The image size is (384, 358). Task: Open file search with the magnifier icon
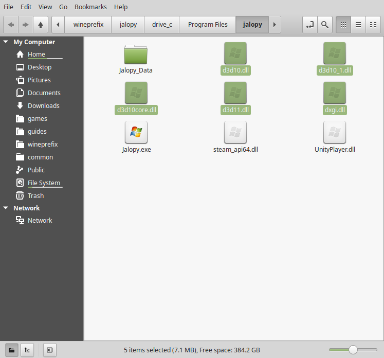tap(325, 25)
